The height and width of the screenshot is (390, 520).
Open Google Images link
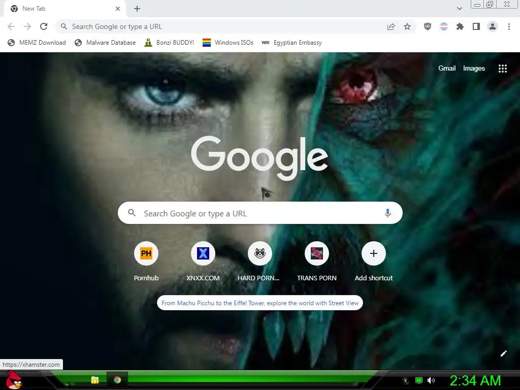click(x=474, y=69)
